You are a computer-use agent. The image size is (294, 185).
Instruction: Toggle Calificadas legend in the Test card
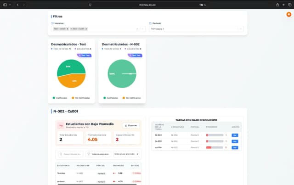click(60, 98)
